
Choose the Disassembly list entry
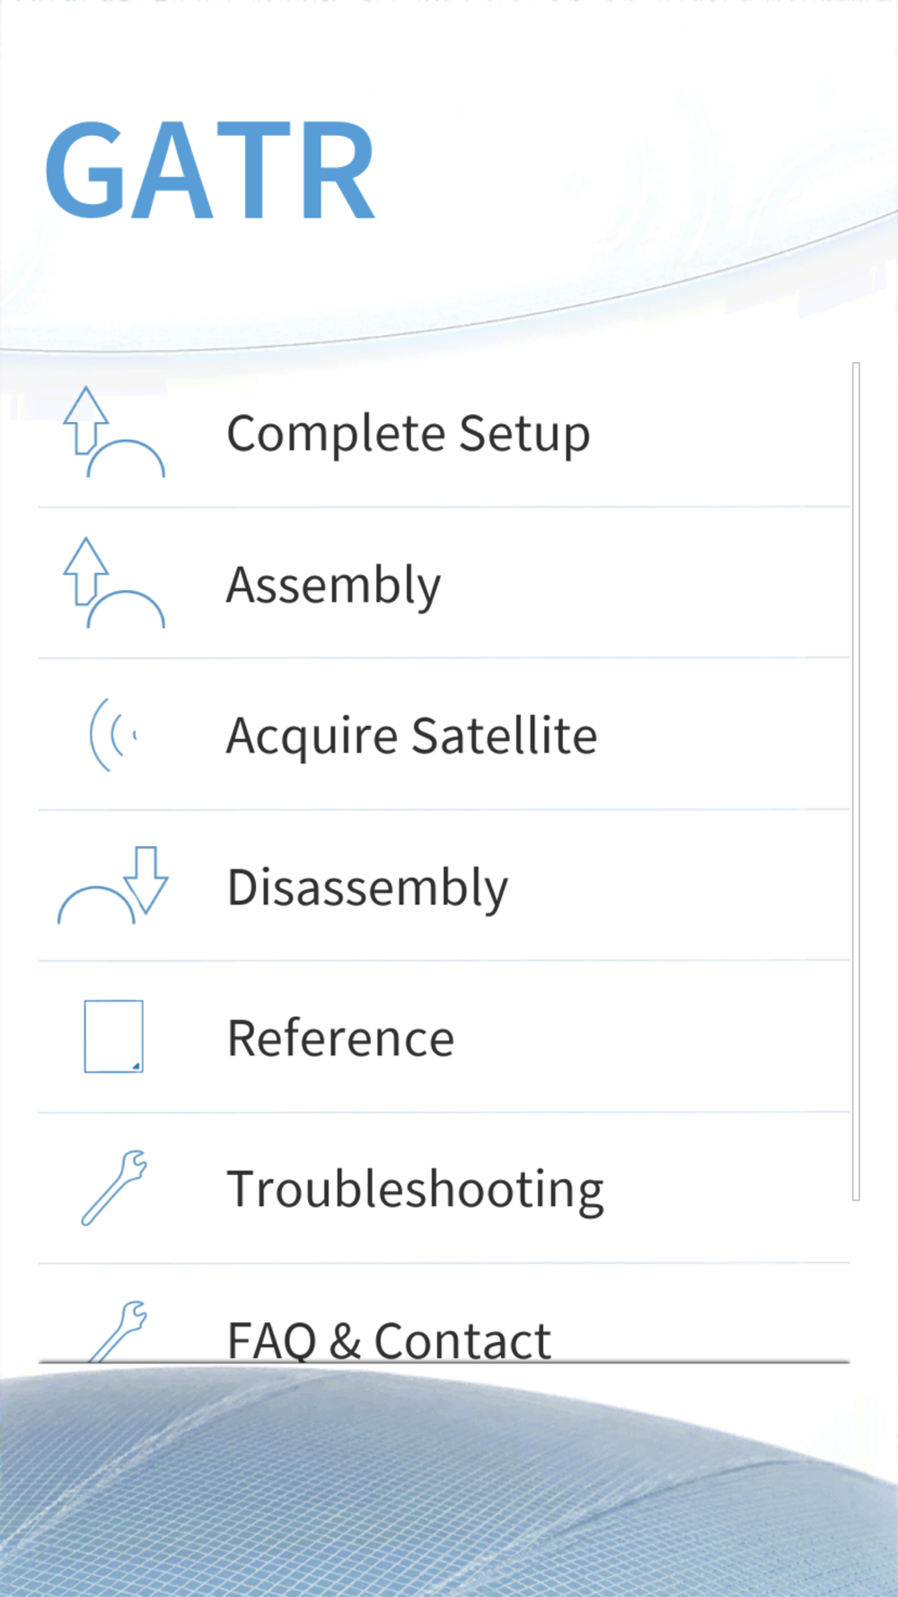444,887
